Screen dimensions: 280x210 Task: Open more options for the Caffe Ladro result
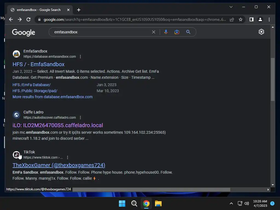click(x=80, y=118)
